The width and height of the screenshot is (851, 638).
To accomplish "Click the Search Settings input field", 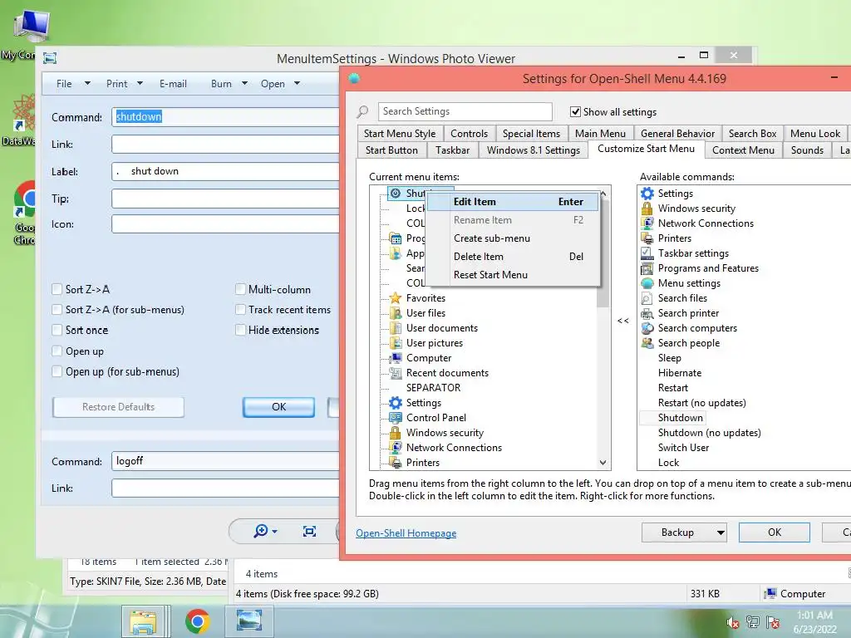I will (465, 111).
